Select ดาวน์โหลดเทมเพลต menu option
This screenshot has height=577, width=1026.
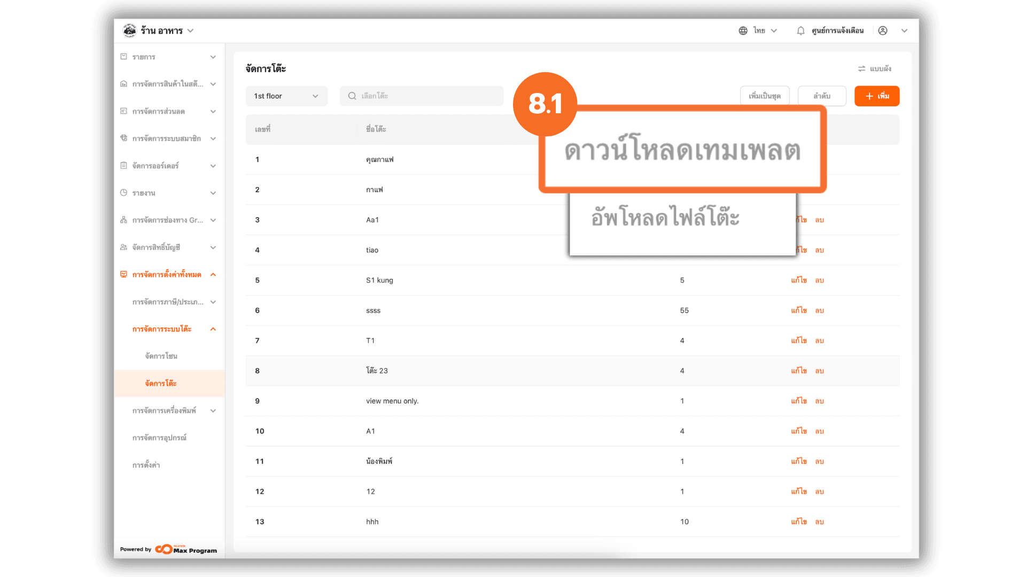tap(682, 150)
